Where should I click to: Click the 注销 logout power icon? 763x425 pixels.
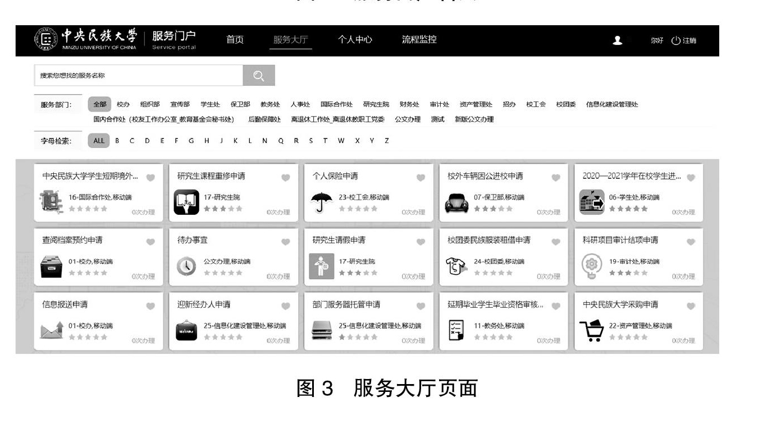point(676,41)
